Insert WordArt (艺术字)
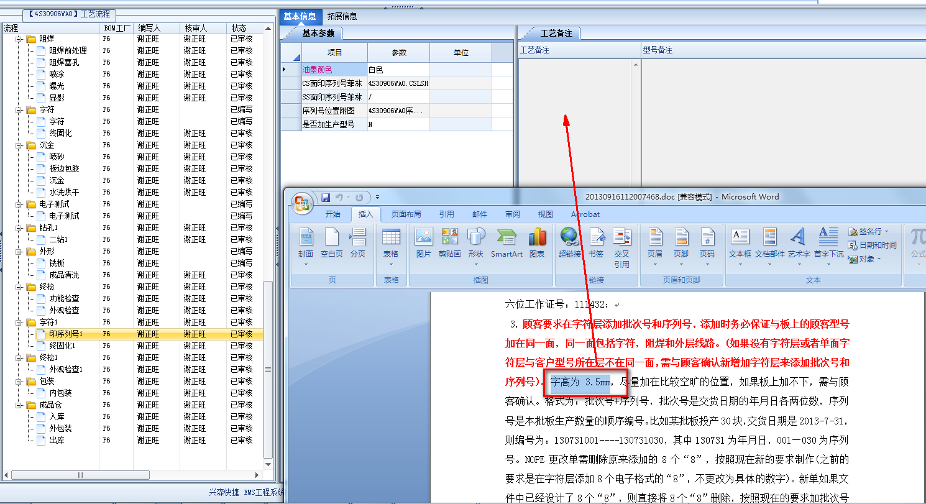The width and height of the screenshot is (926, 504). [799, 247]
